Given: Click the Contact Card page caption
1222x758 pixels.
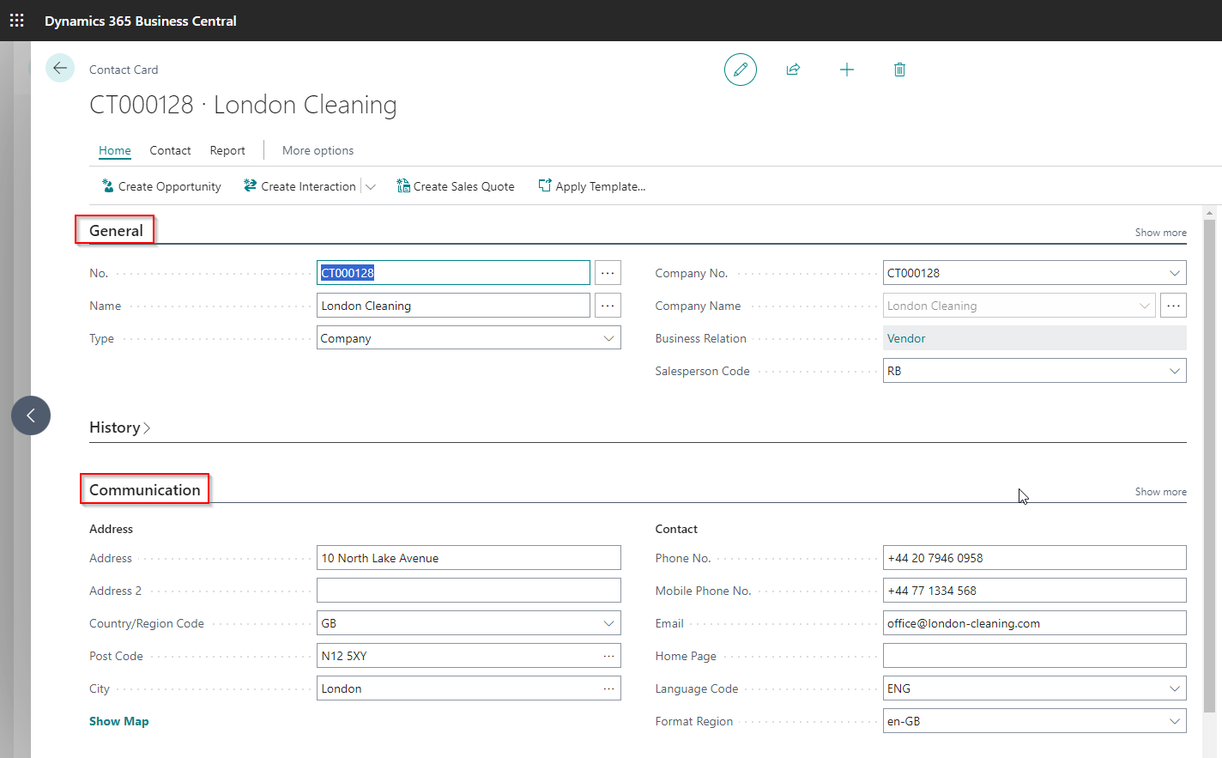Looking at the screenshot, I should (x=124, y=70).
